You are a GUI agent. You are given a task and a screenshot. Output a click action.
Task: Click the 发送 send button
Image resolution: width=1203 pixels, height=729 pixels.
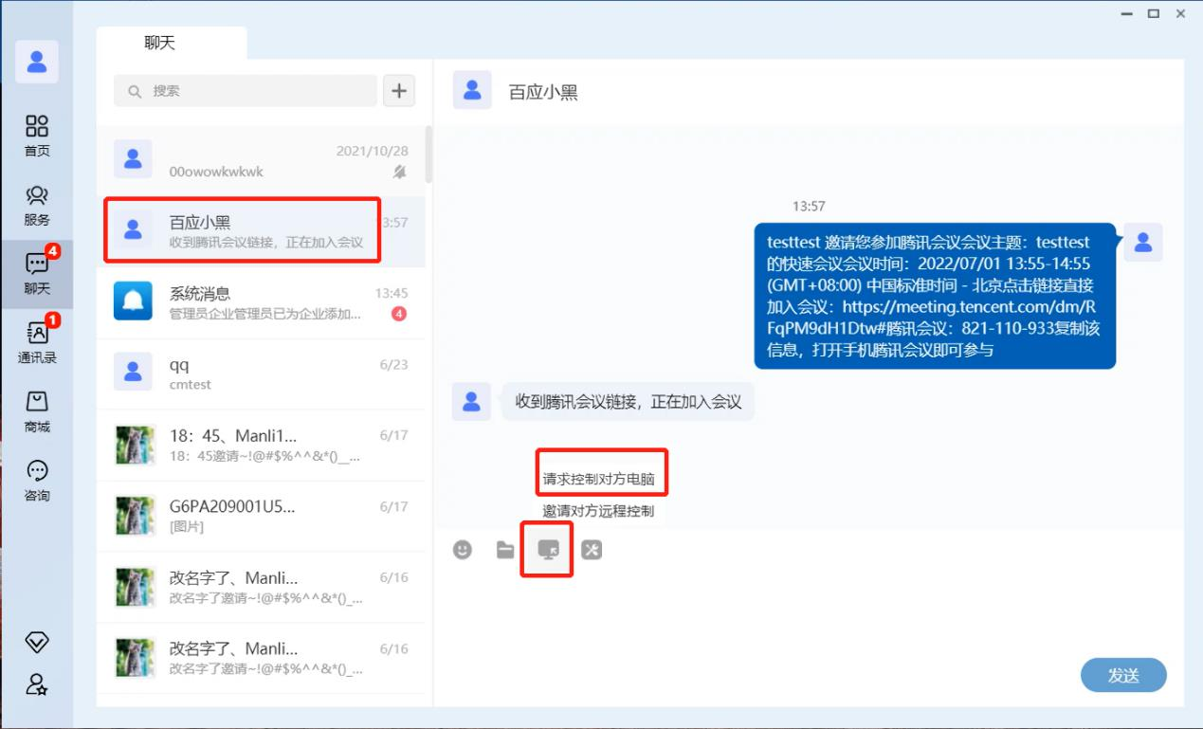pyautogui.click(x=1123, y=675)
